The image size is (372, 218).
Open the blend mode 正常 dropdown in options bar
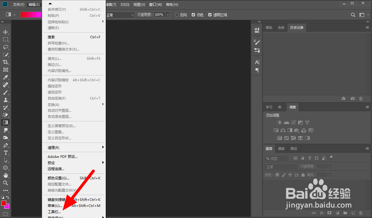click(120, 15)
